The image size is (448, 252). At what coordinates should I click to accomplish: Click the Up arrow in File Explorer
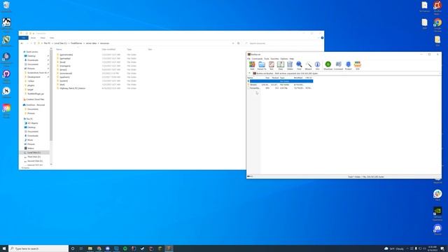pos(35,43)
